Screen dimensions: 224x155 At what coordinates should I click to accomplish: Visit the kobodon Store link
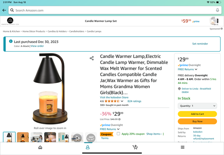click(114, 97)
